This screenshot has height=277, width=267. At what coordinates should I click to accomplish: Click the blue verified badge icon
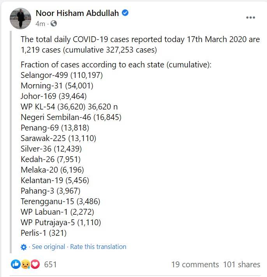pyautogui.click(x=125, y=13)
